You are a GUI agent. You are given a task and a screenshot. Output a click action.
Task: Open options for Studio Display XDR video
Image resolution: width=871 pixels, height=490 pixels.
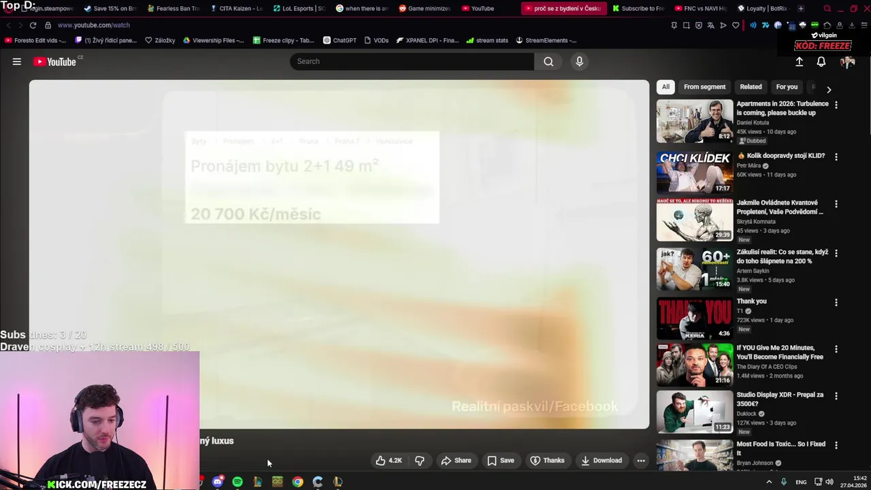coord(836,395)
